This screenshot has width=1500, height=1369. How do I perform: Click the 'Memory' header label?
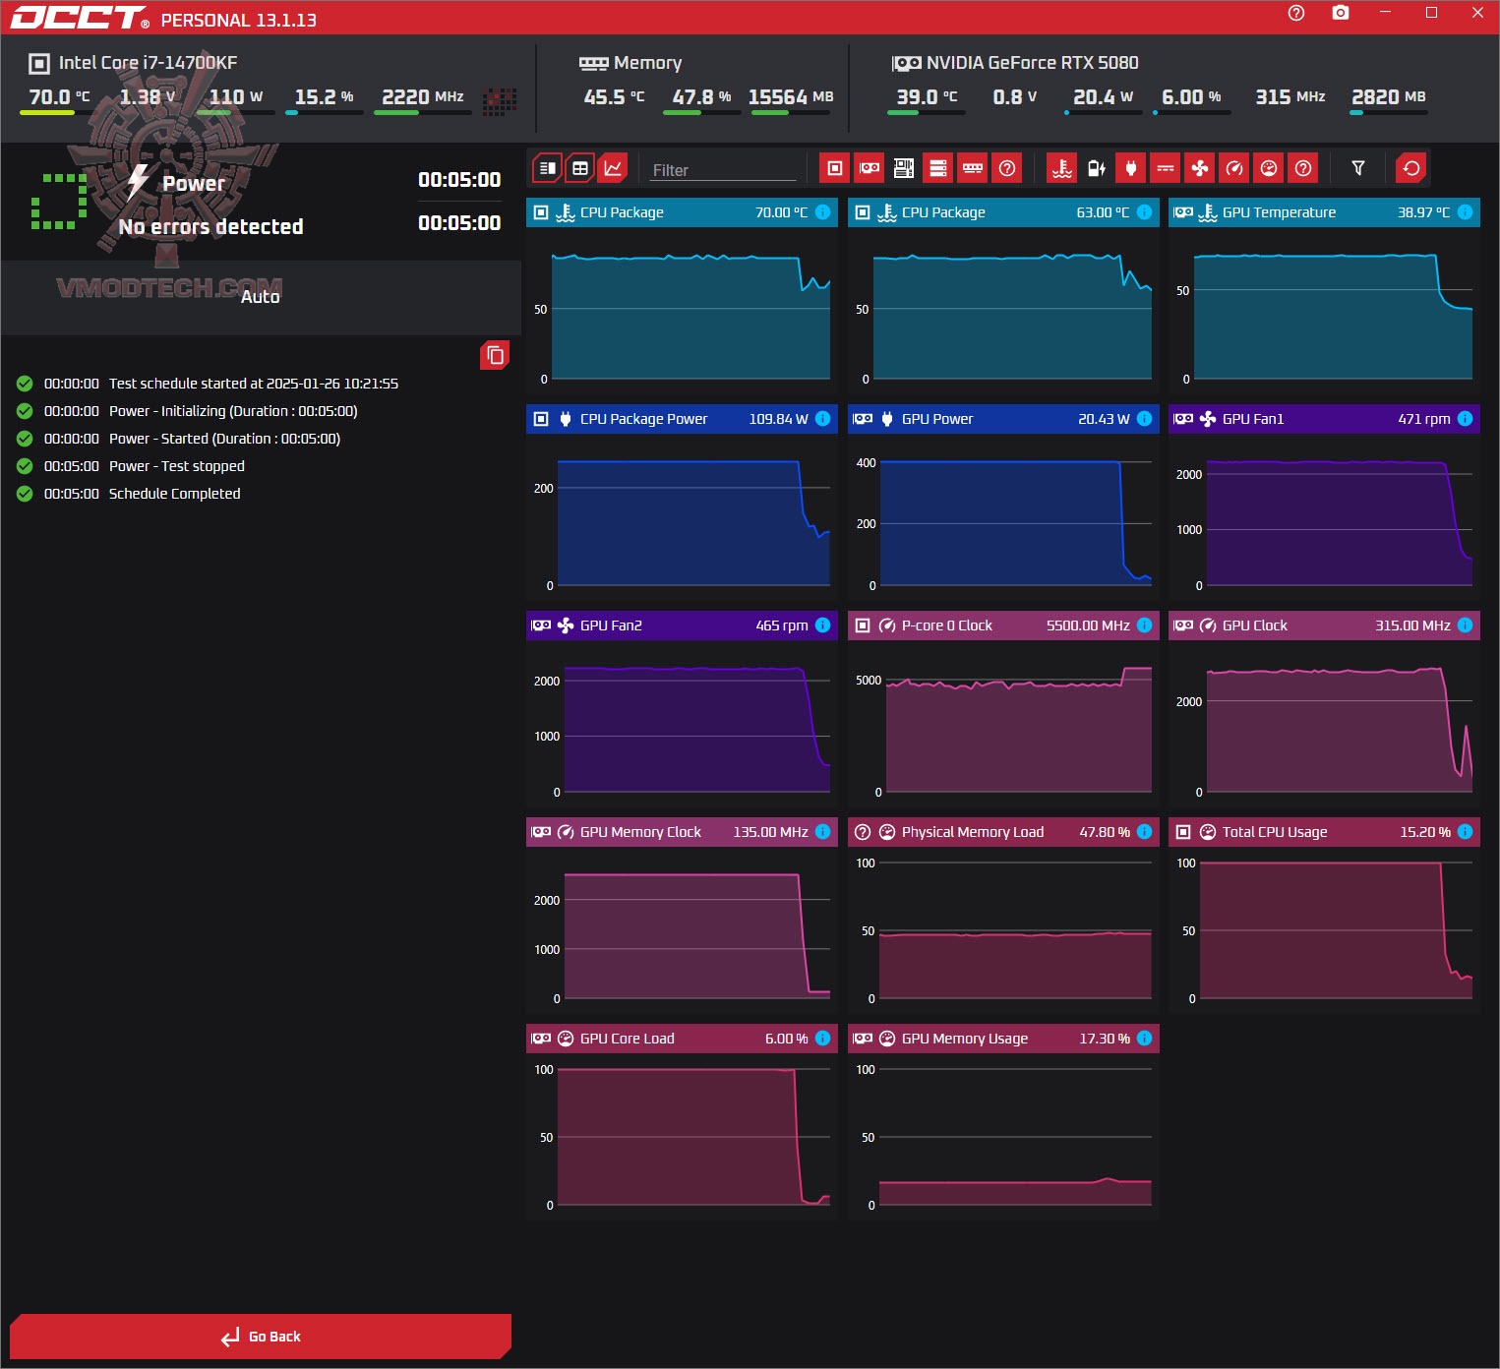[x=647, y=63]
